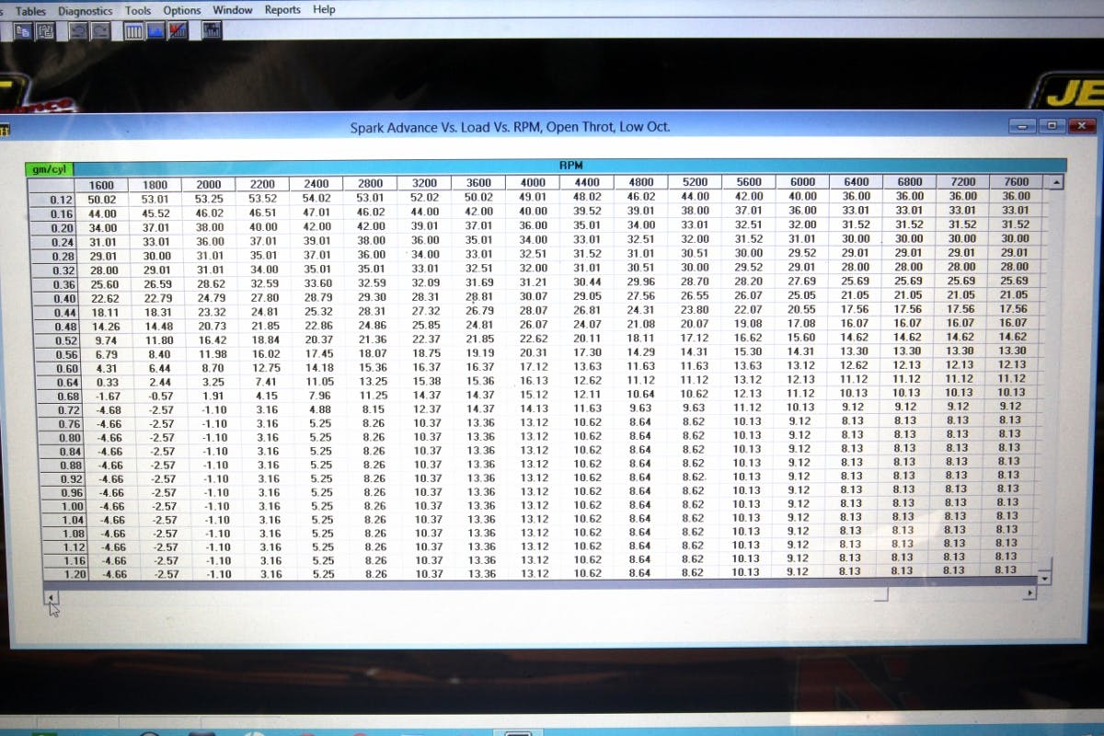Select the blue graph view icon
The width and height of the screenshot is (1104, 736).
[x=155, y=30]
